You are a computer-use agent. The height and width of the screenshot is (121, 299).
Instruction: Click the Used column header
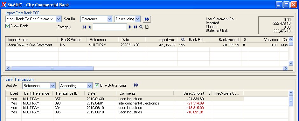(x=14, y=93)
